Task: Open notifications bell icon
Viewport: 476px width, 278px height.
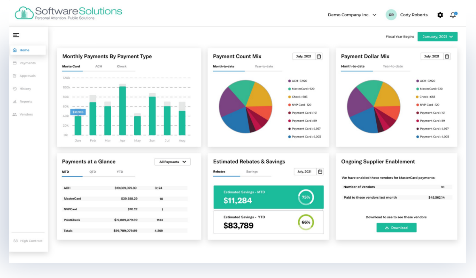Action: pos(453,15)
